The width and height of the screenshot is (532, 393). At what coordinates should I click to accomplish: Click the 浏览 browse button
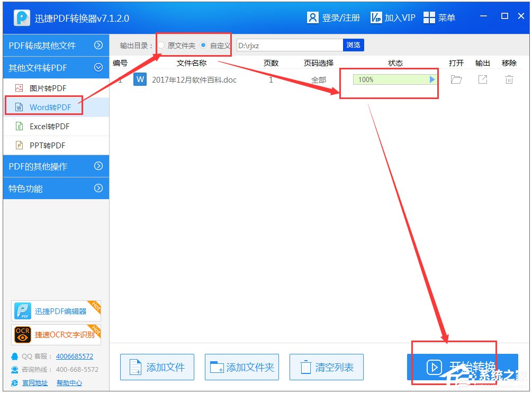click(353, 45)
